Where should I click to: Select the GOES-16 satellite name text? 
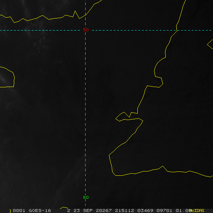pyautogui.click(x=40, y=211)
